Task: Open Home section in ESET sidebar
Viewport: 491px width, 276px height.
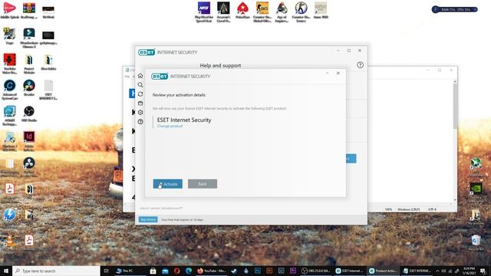Action: point(140,76)
